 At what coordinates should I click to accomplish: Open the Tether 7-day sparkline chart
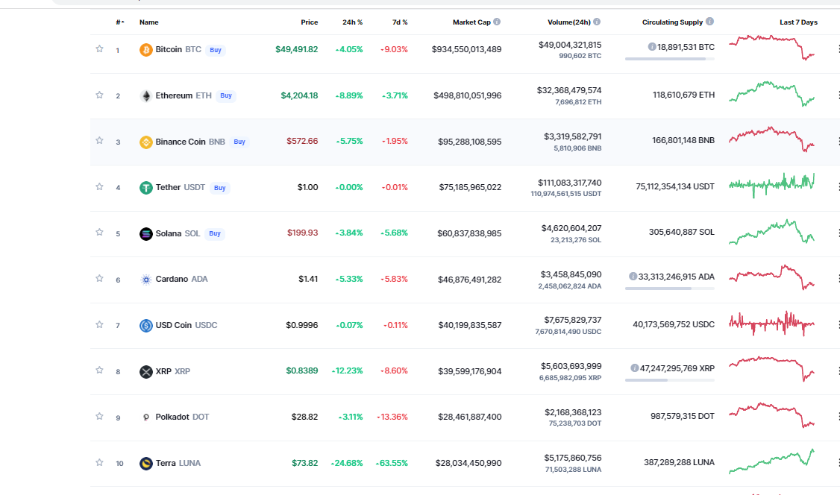tap(771, 185)
